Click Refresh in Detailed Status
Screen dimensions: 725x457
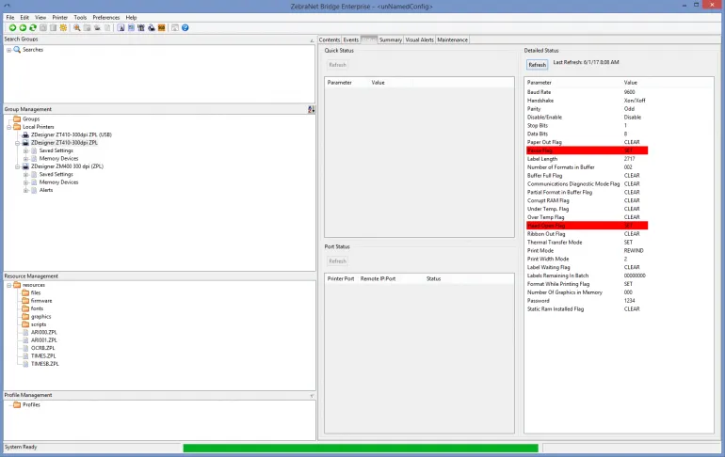click(x=537, y=65)
